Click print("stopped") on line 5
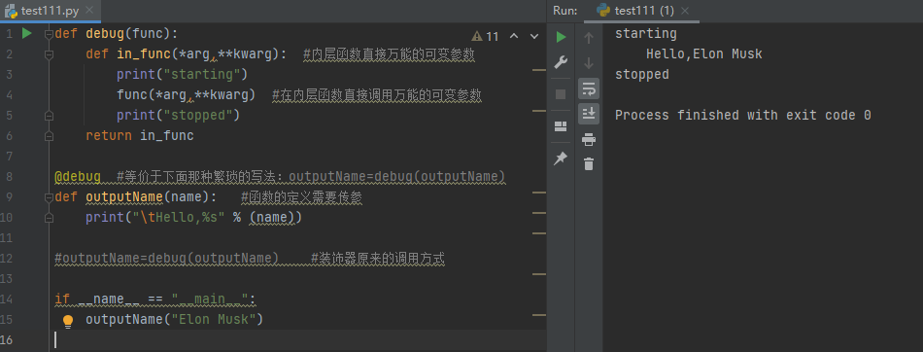Screen dimensions: 923x352 (179, 116)
